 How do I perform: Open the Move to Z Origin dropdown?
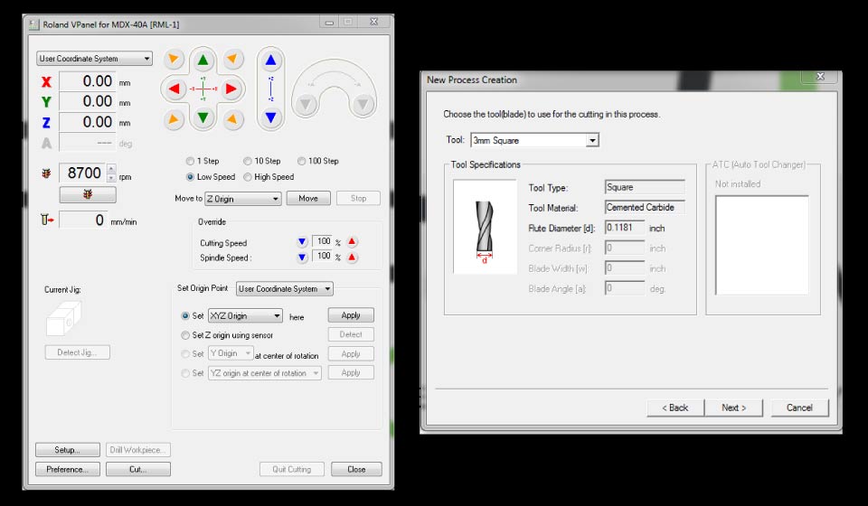(x=243, y=199)
